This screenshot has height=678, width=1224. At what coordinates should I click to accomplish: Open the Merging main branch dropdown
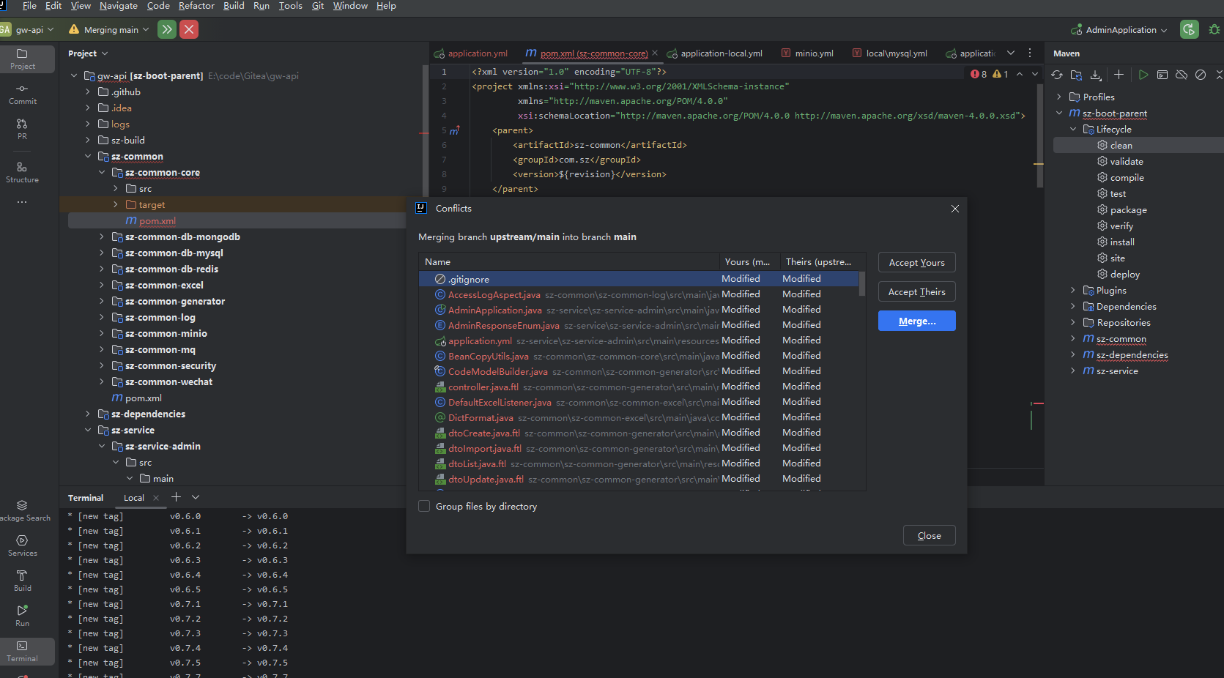[108, 29]
